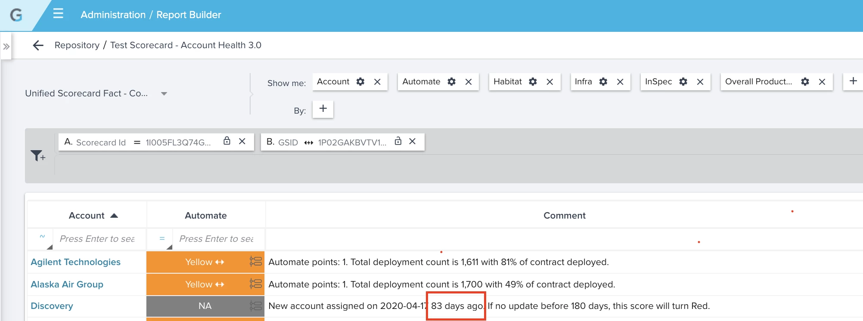Add another Show me field
Viewport: 863px width, 321px height.
pos(853,81)
